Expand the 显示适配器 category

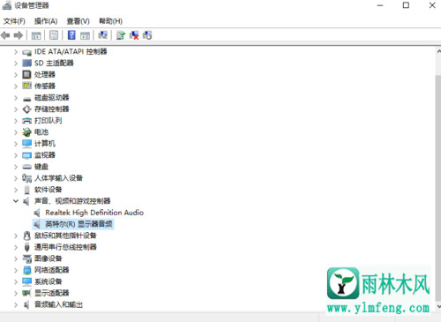pos(16,293)
